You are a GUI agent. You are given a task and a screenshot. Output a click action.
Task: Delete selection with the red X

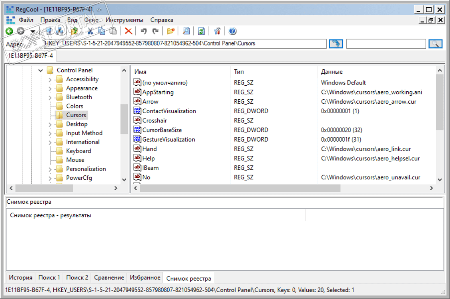coord(128,31)
